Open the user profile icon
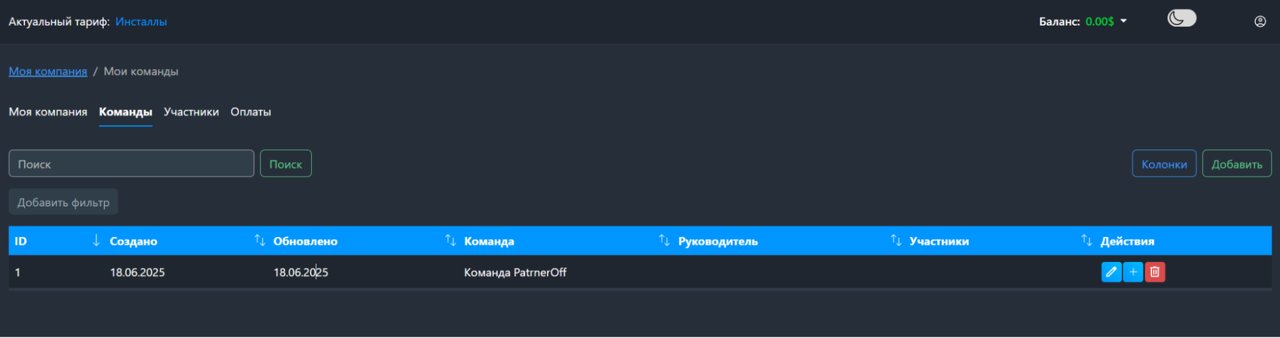This screenshot has height=338, width=1280. 1260,22
